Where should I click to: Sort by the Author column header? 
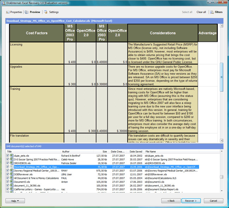tap(66, 151)
